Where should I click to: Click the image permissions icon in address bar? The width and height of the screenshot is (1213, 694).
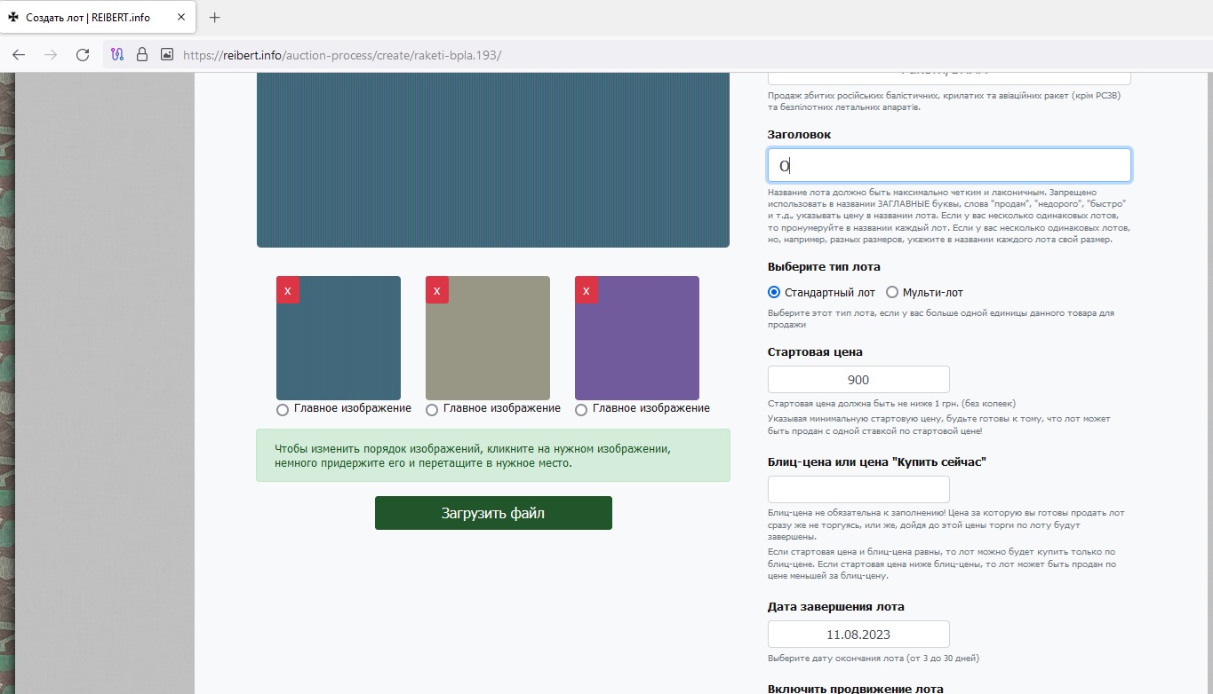click(x=166, y=55)
